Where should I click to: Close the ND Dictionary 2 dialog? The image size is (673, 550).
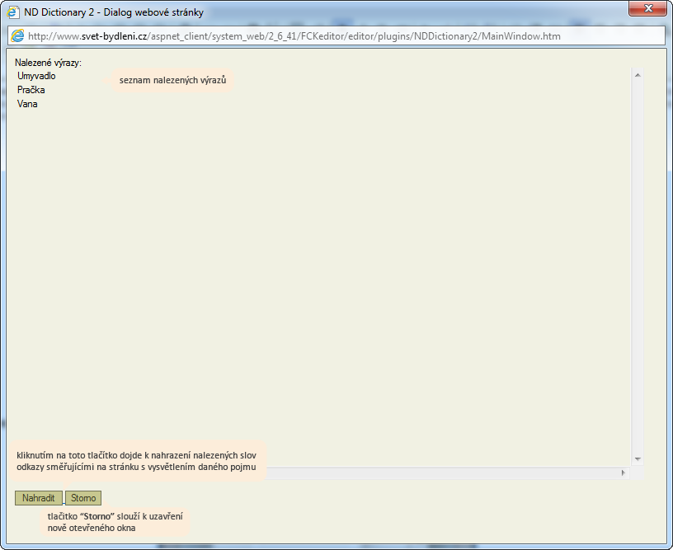[648, 8]
